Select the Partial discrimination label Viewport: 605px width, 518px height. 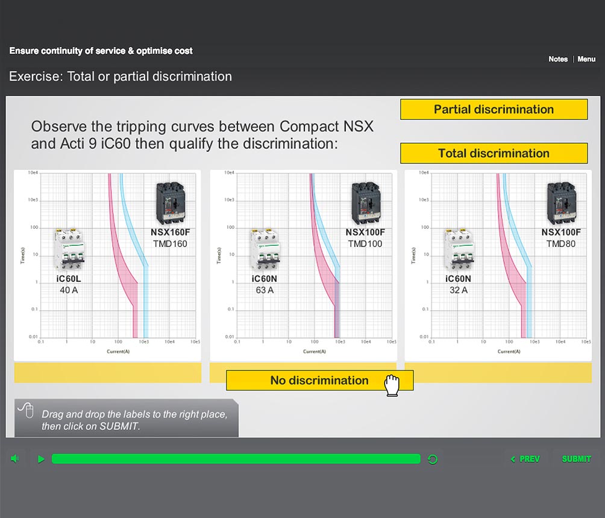click(x=494, y=109)
